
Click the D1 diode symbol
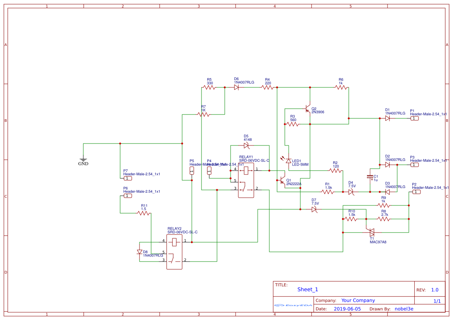[388, 118]
